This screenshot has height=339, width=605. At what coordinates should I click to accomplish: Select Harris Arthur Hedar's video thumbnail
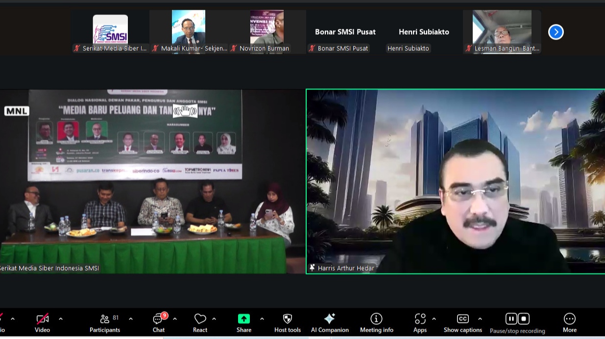pos(456,181)
